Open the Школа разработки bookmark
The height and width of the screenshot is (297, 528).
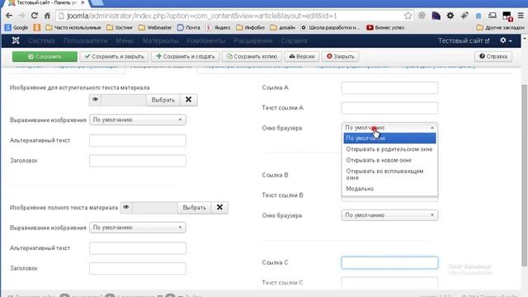tap(330, 27)
